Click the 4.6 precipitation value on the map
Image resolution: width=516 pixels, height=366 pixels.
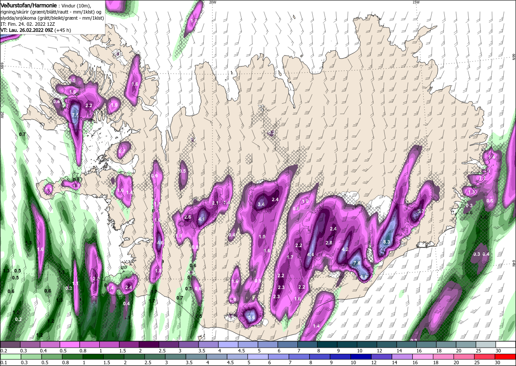pyautogui.click(x=160, y=243)
